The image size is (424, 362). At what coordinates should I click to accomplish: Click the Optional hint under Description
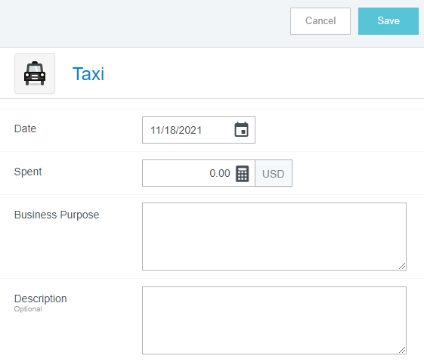(x=28, y=309)
